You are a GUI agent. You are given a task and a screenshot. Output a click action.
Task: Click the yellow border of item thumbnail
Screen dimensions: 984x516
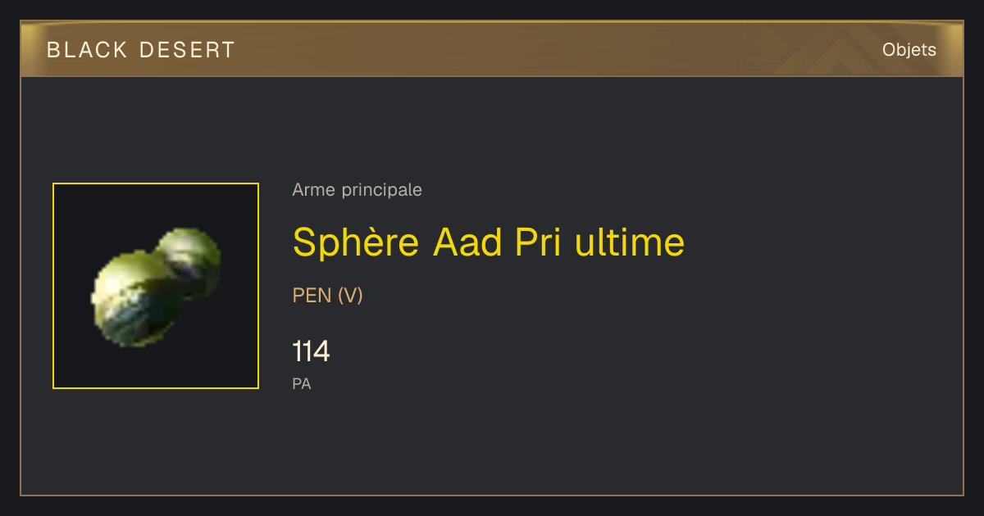click(x=156, y=183)
